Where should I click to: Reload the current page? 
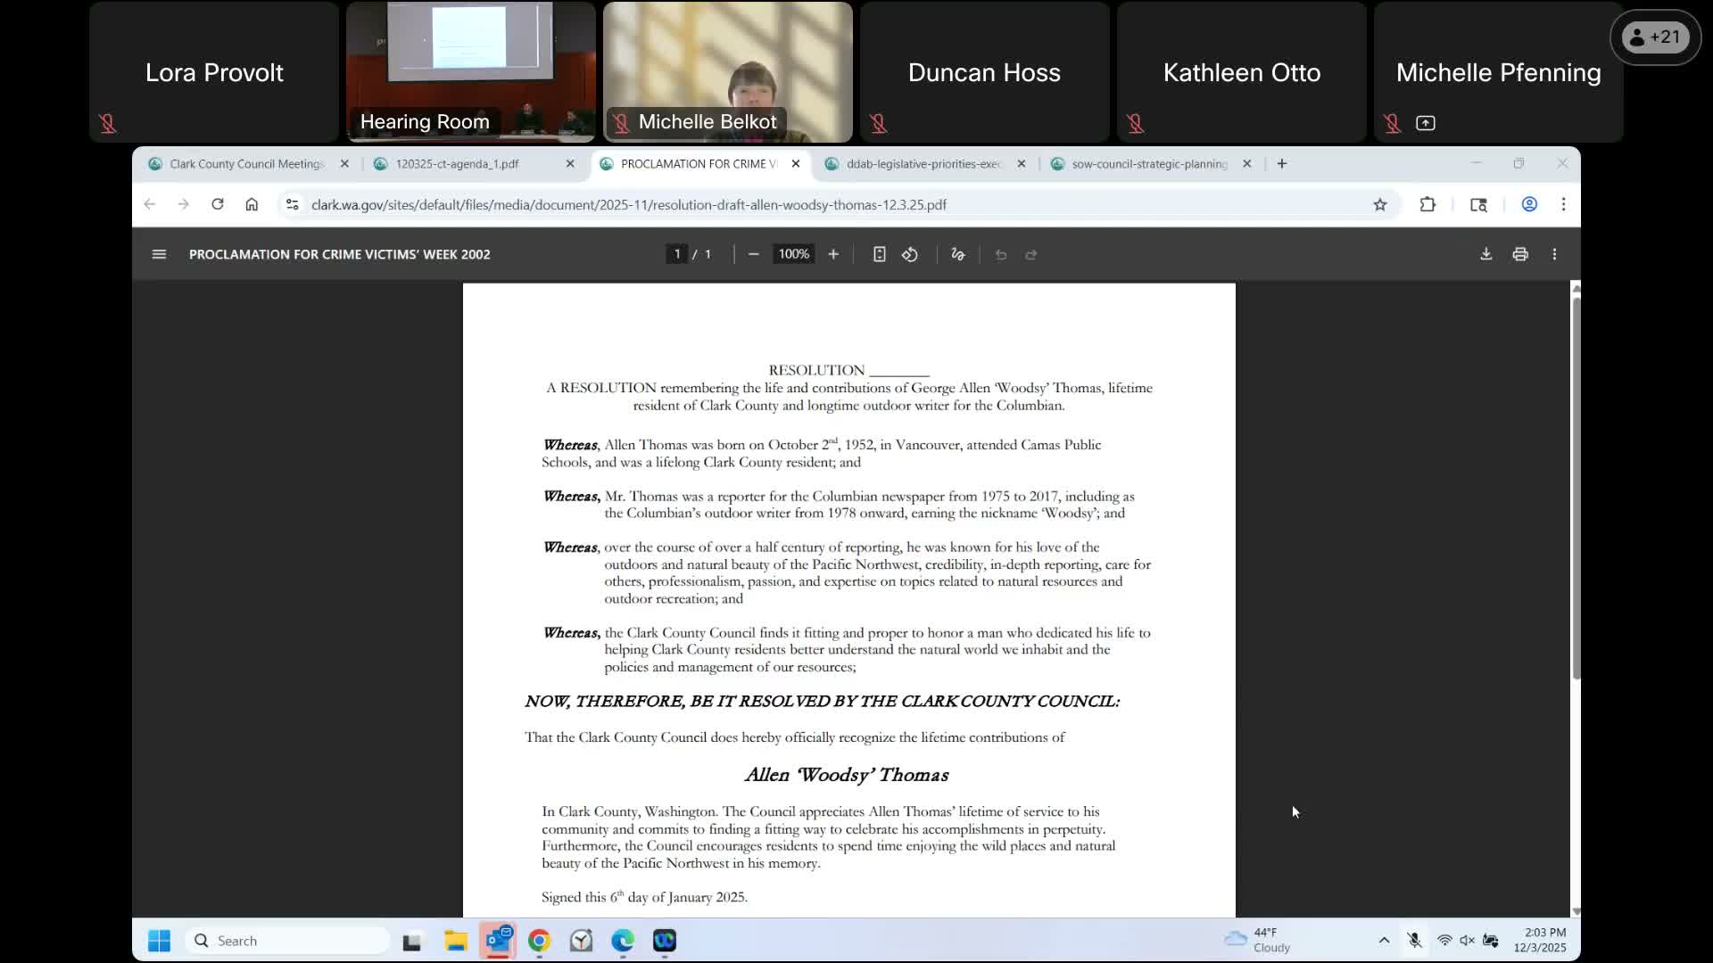point(217,204)
